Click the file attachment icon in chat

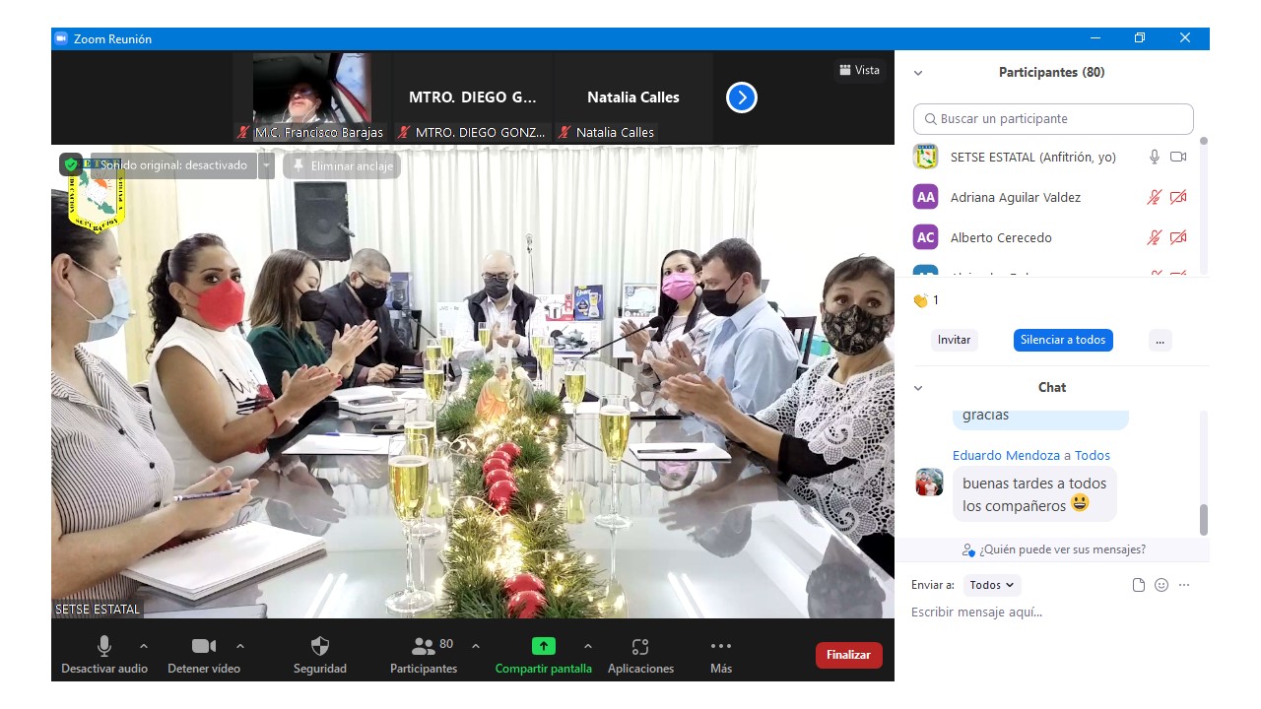[1139, 585]
